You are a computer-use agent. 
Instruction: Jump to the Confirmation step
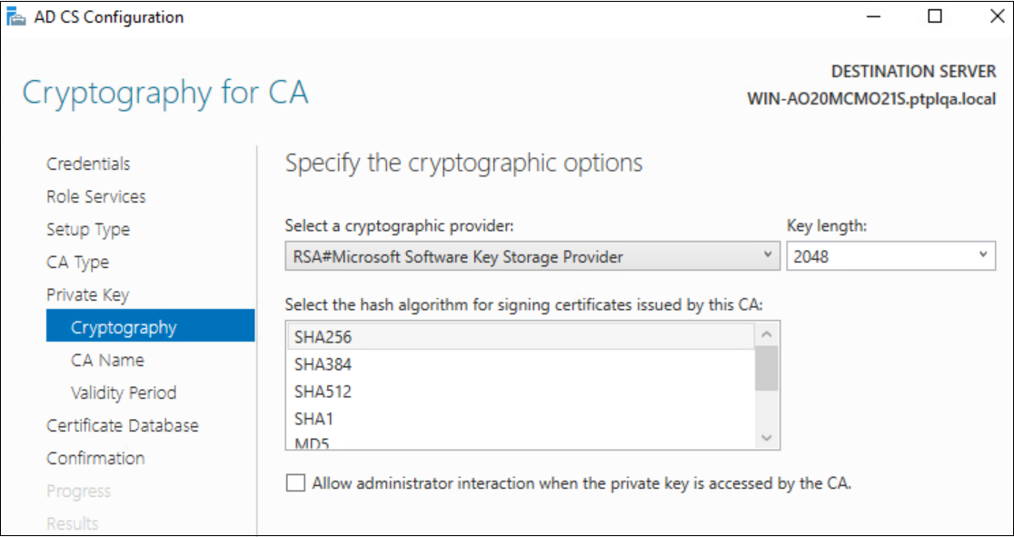[95, 458]
